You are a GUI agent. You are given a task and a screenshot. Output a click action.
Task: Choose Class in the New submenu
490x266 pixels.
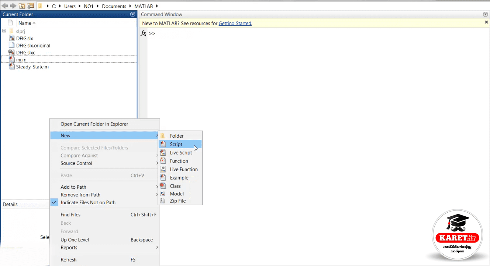pos(180,186)
